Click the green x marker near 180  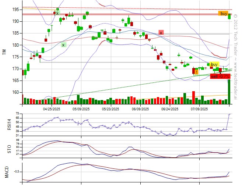63,45
